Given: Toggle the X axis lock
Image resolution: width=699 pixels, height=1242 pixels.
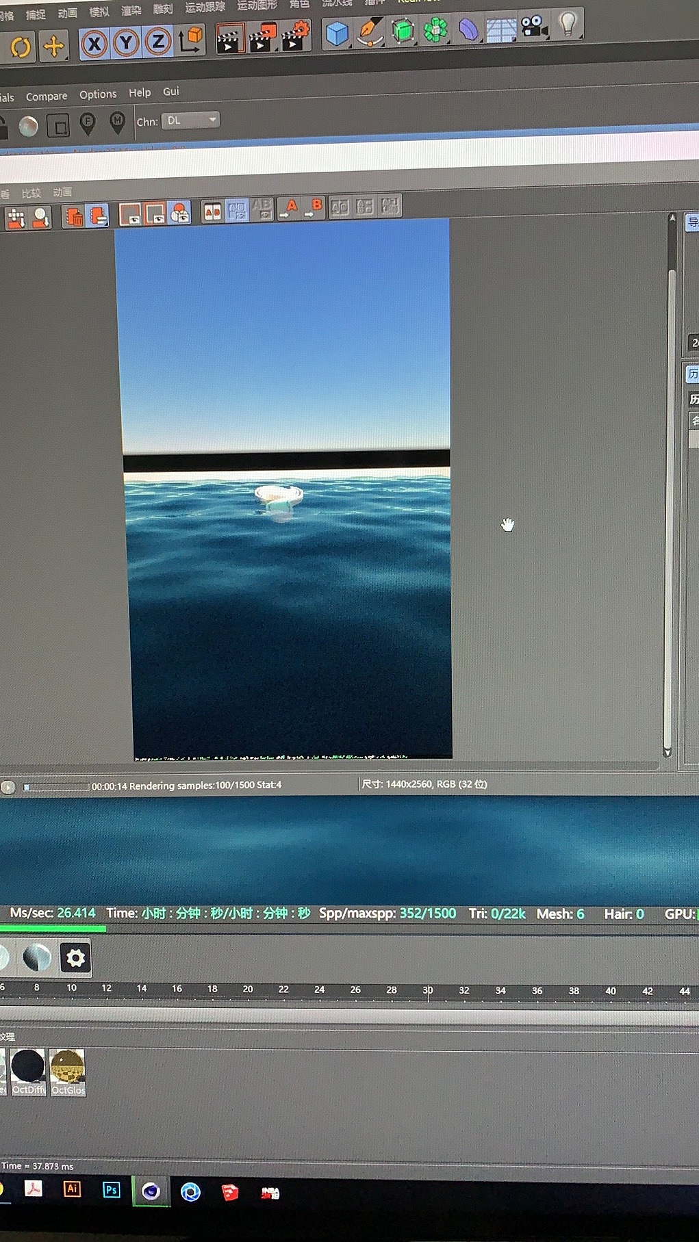Looking at the screenshot, I should click(94, 45).
